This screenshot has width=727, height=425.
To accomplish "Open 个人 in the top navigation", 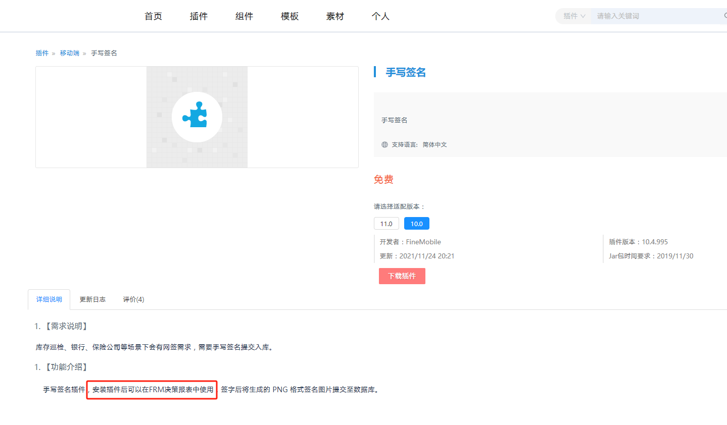I will tap(380, 16).
